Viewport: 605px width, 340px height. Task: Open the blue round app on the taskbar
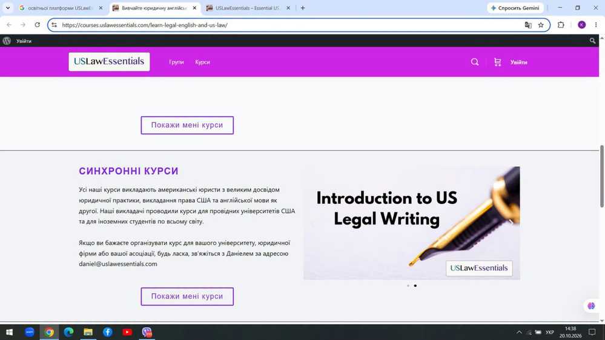29,332
